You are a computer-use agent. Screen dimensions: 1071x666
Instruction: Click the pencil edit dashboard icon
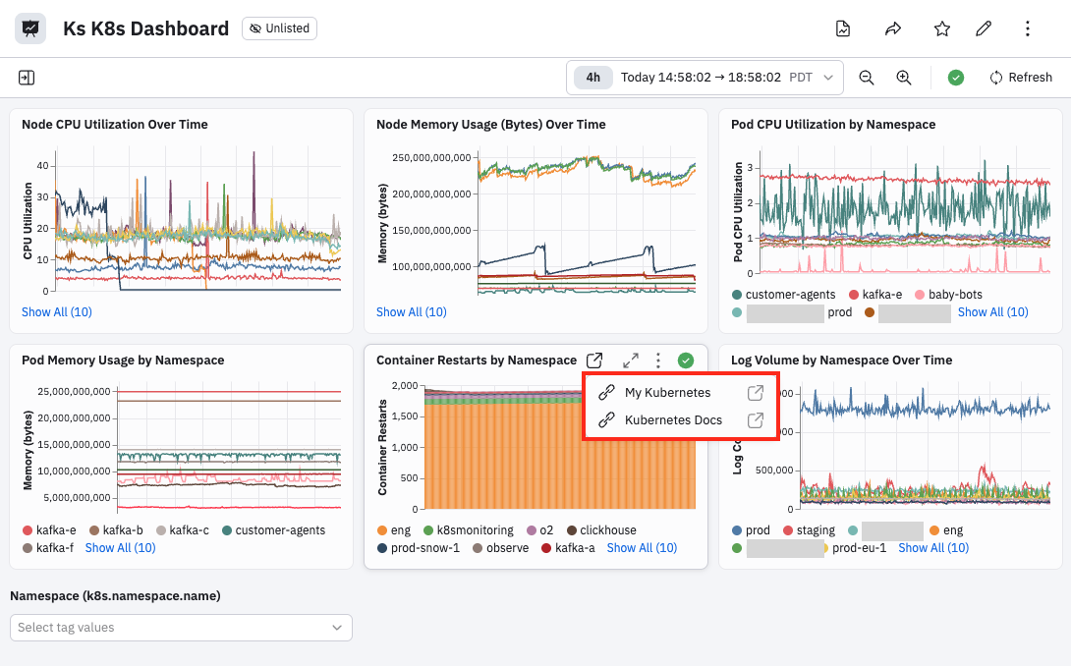(x=984, y=28)
